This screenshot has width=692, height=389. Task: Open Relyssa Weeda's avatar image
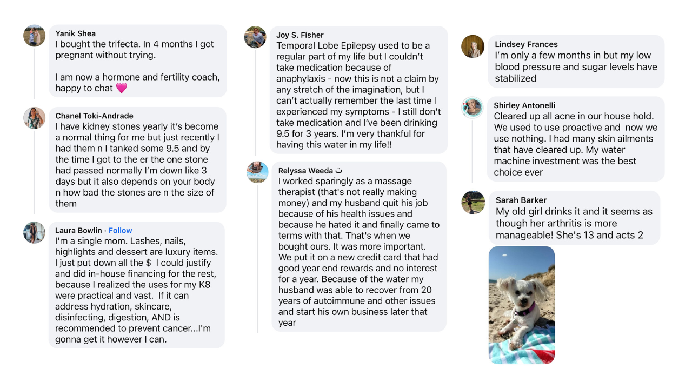click(x=257, y=172)
